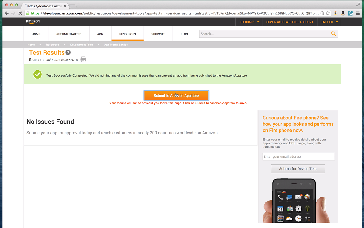
Task: Close the developer.amazon tab
Action: coord(65,6)
